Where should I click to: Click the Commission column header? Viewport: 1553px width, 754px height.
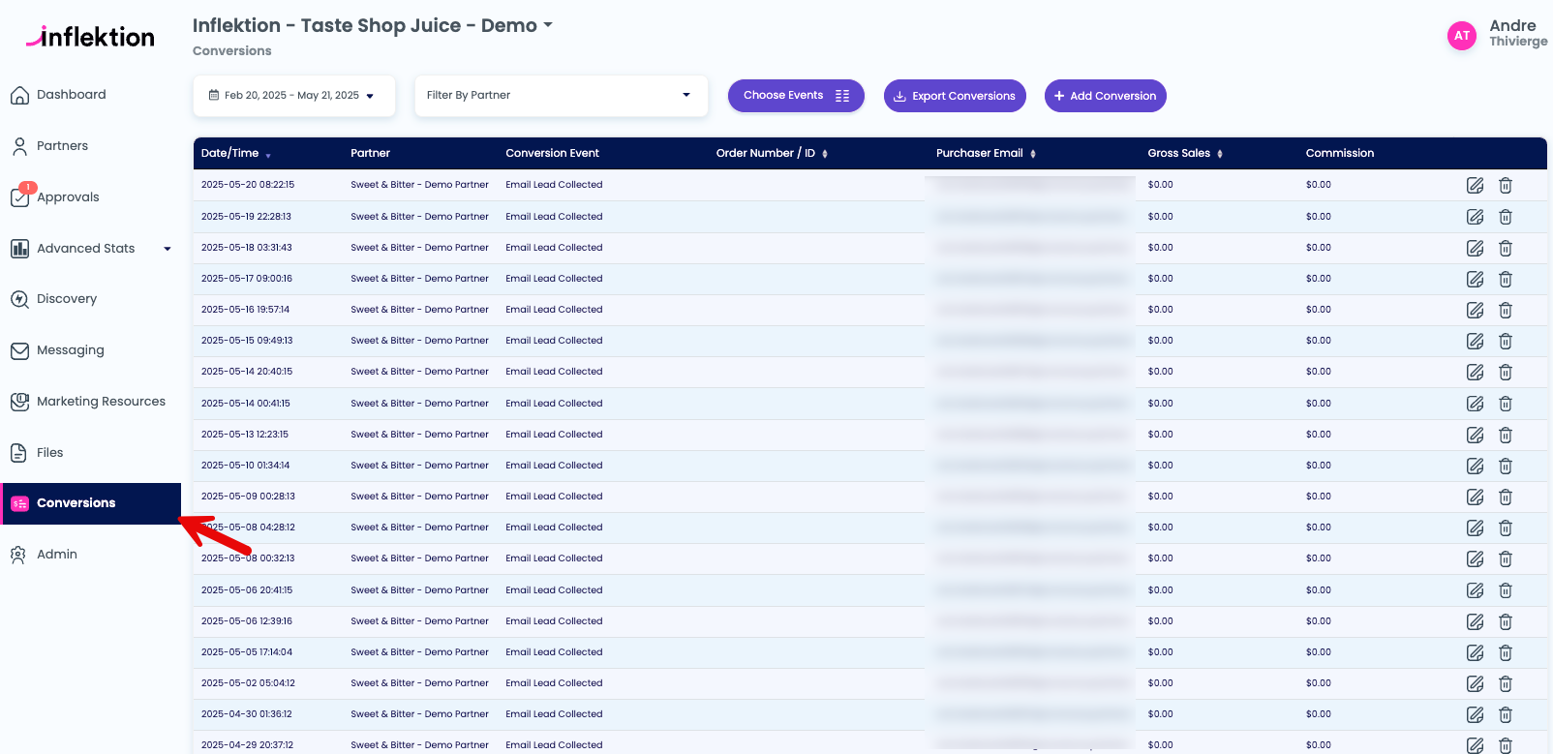point(1340,153)
